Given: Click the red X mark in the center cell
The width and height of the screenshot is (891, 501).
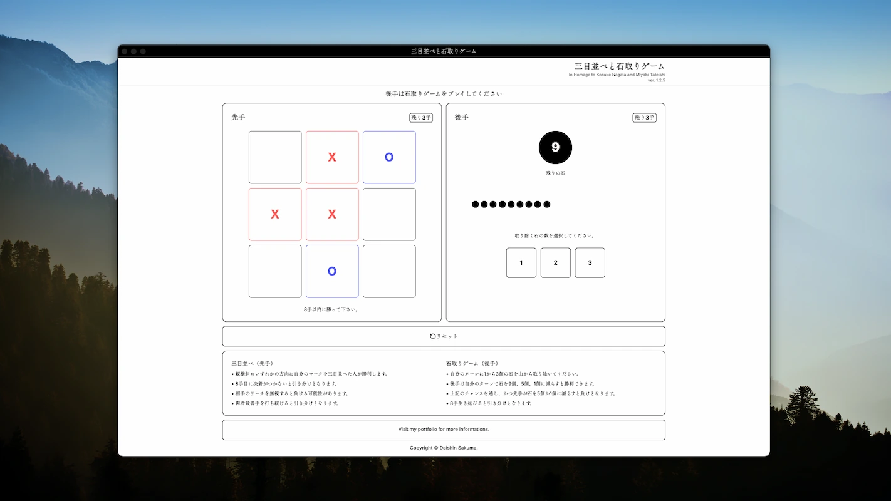Looking at the screenshot, I should coord(331,214).
